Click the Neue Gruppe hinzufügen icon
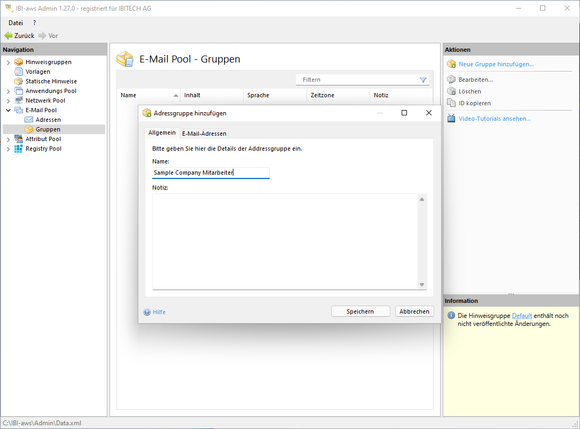The image size is (580, 429). point(451,64)
